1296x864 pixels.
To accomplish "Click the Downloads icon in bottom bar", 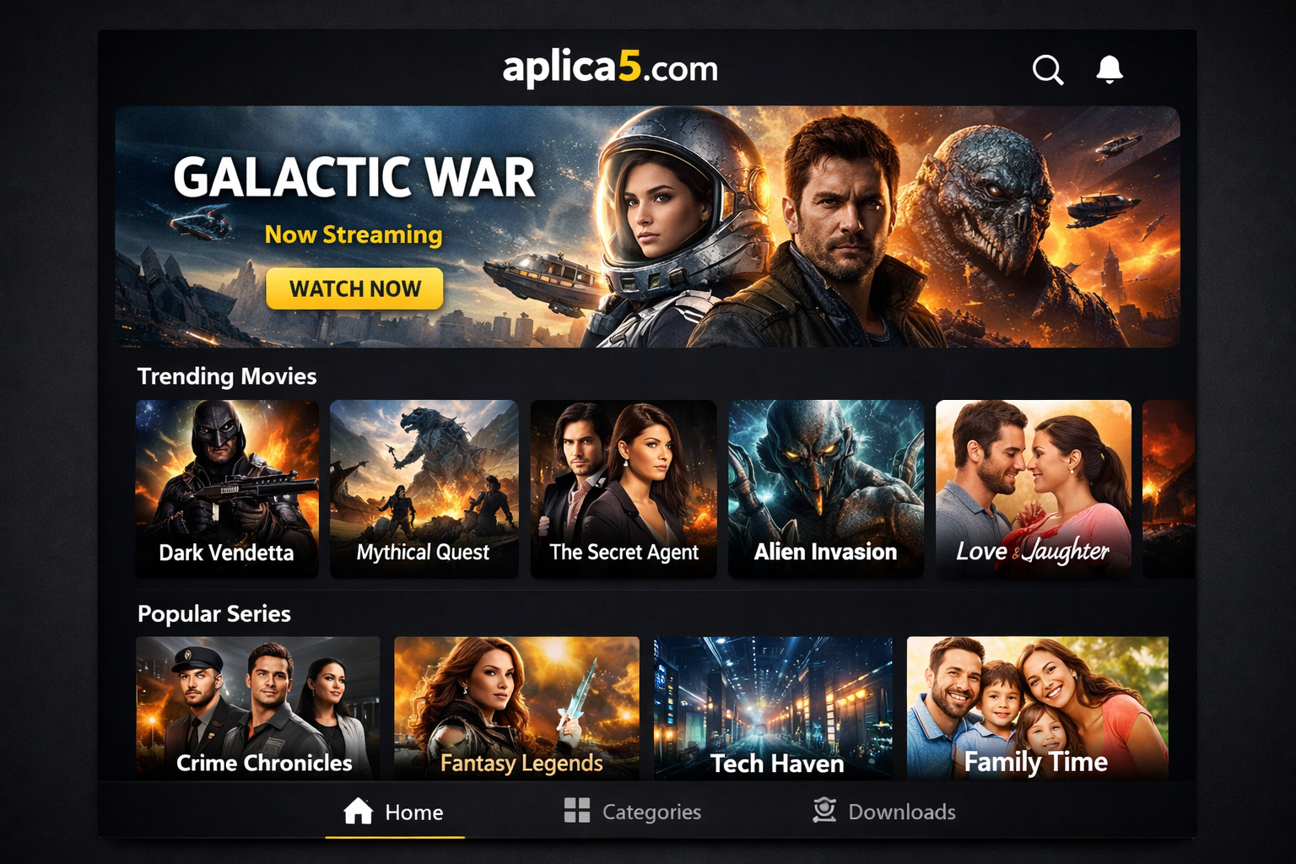I will pyautogui.click(x=824, y=810).
